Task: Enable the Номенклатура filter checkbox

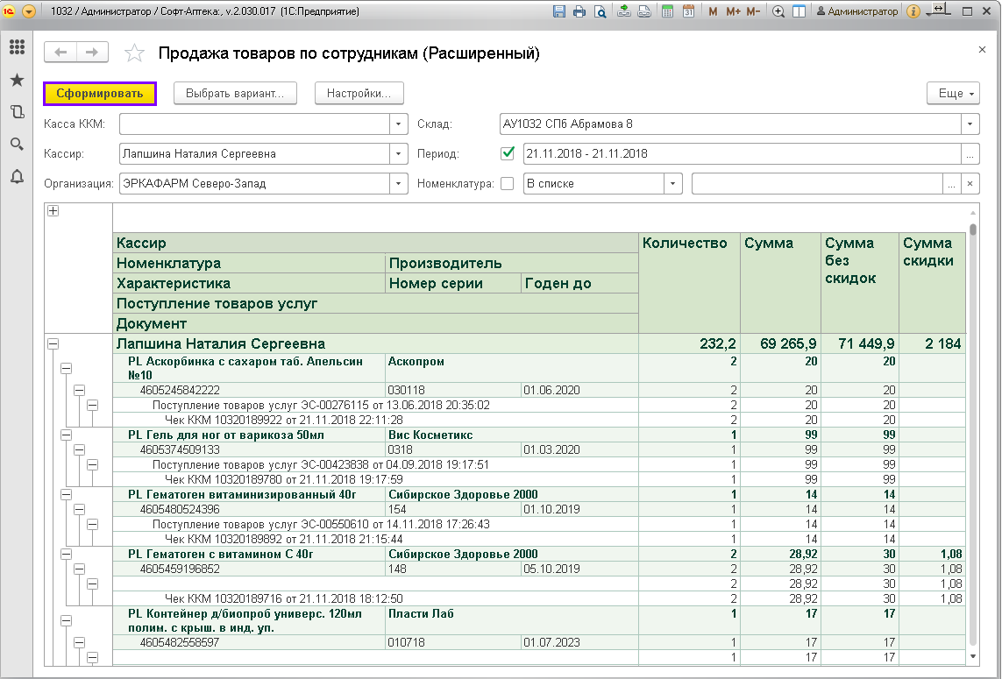Action: (508, 184)
